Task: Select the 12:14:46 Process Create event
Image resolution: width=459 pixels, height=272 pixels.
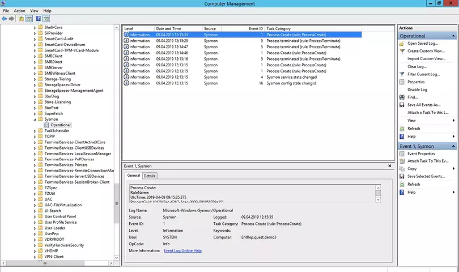Action: [x=243, y=53]
